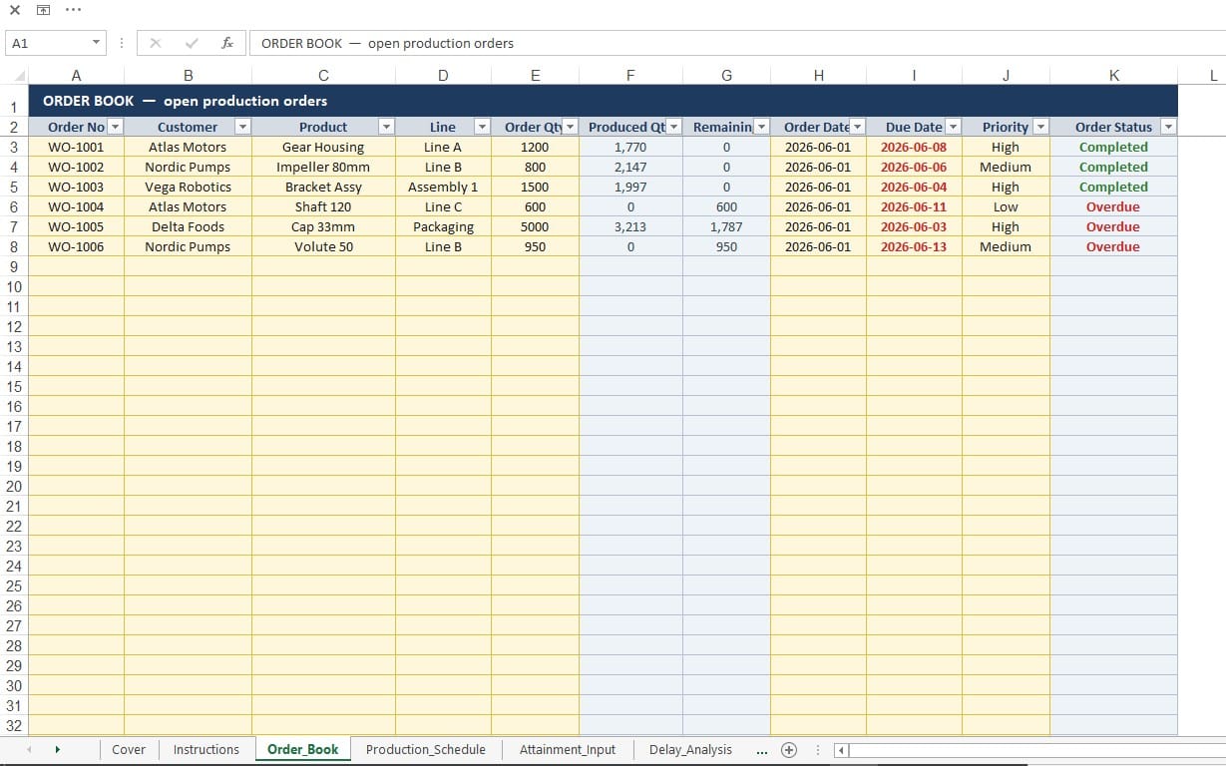The width and height of the screenshot is (1226, 766).
Task: Switch to the Production_Schedule sheet tab
Action: pos(426,750)
